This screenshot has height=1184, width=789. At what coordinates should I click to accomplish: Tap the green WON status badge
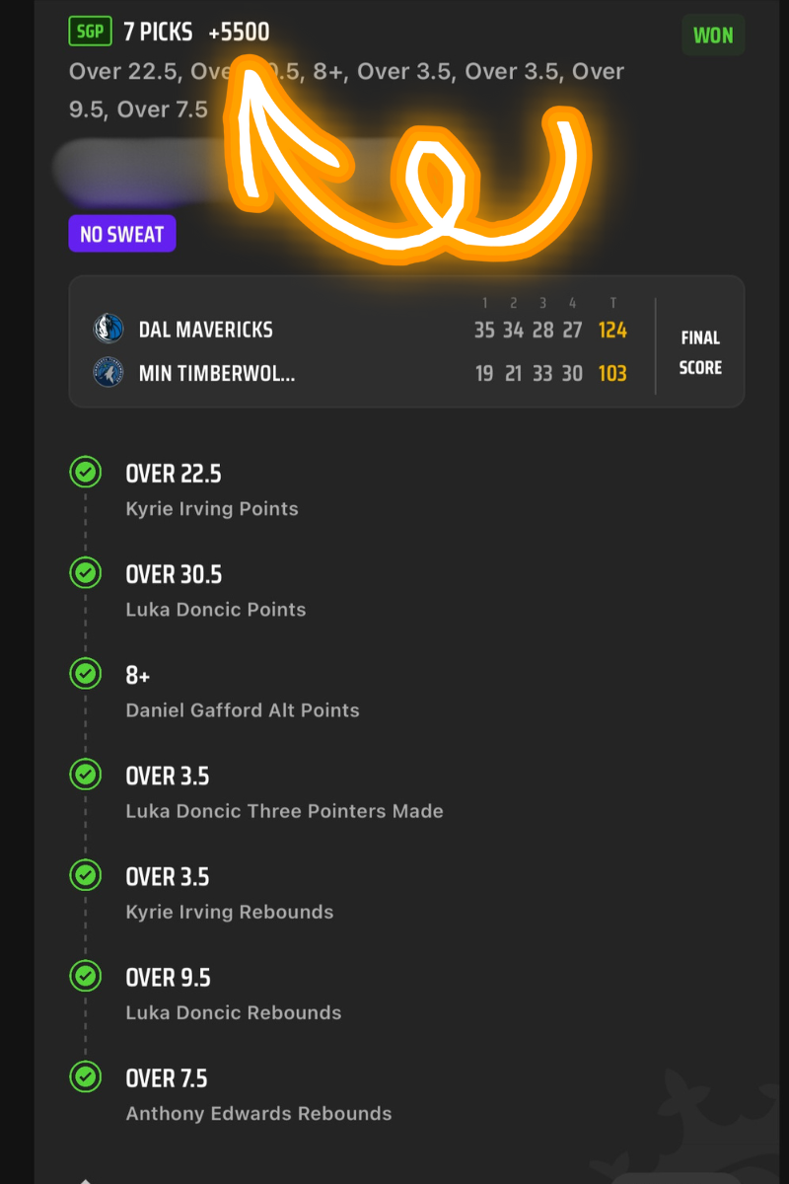tap(713, 36)
